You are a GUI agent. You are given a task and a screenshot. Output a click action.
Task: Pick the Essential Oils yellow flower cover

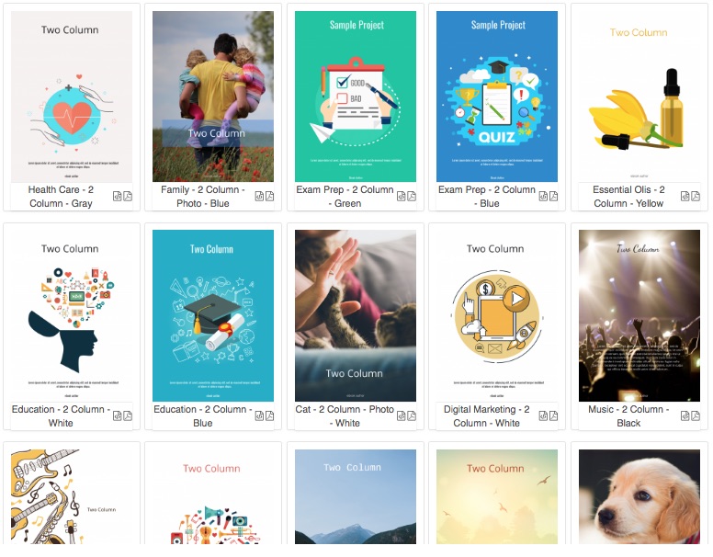[x=639, y=97]
